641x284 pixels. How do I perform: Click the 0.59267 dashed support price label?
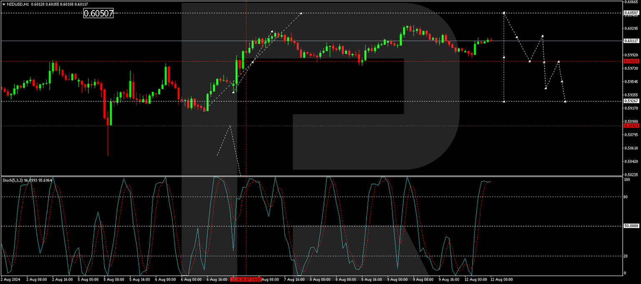pyautogui.click(x=631, y=101)
